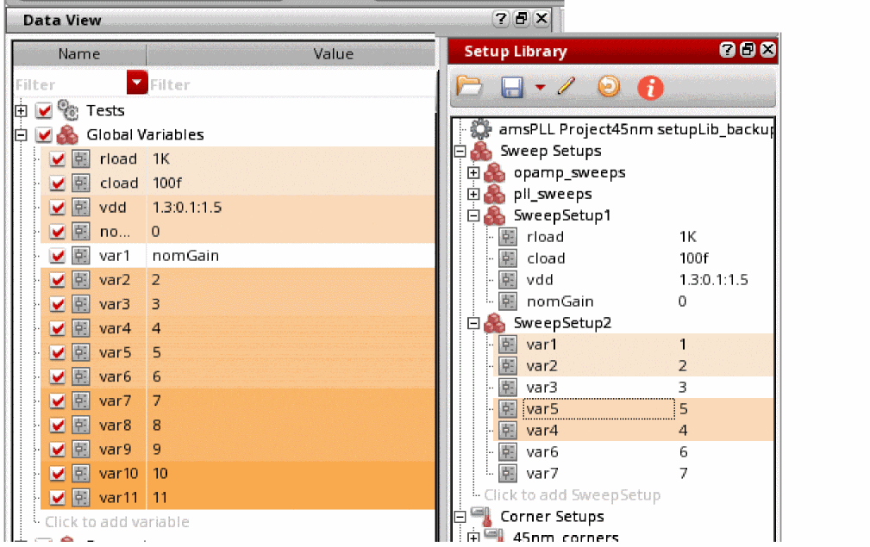Expand the opamp_sweeps node
This screenshot has width=870, height=547.
[x=473, y=173]
